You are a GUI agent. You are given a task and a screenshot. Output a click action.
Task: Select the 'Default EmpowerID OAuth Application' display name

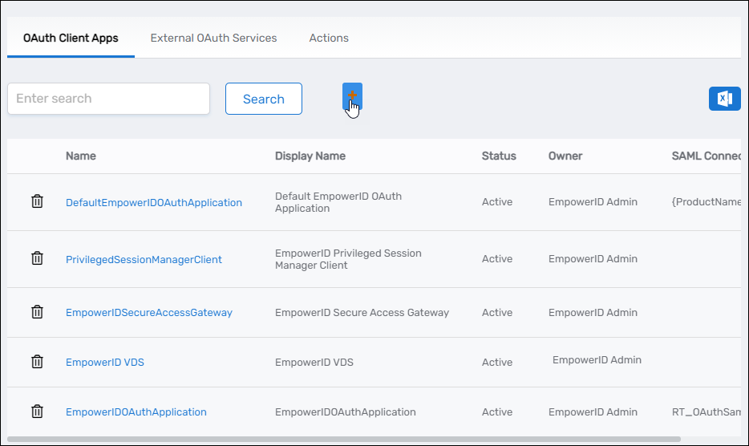point(338,202)
